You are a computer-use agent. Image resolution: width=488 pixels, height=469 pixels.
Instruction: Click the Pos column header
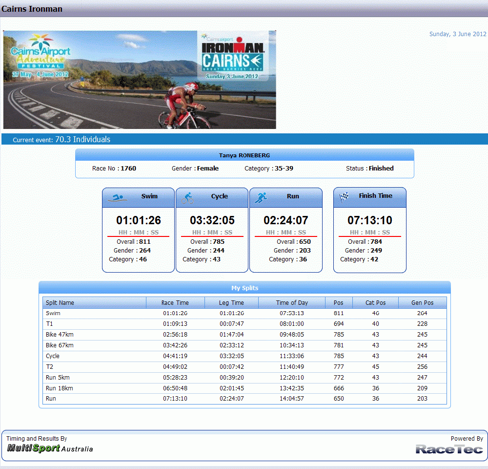click(x=339, y=302)
